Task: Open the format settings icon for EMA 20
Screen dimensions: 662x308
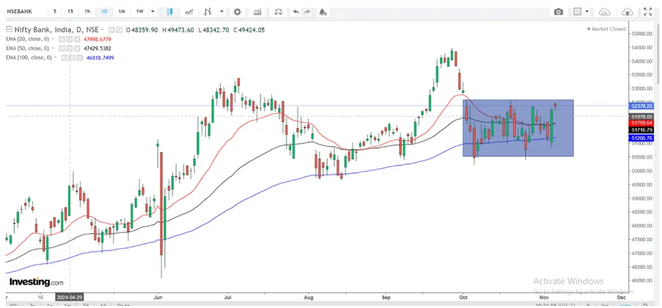Action: click(x=69, y=39)
